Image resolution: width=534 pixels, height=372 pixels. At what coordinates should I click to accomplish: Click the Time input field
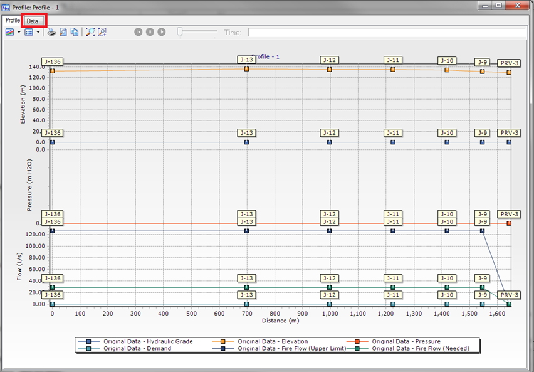[x=386, y=32]
